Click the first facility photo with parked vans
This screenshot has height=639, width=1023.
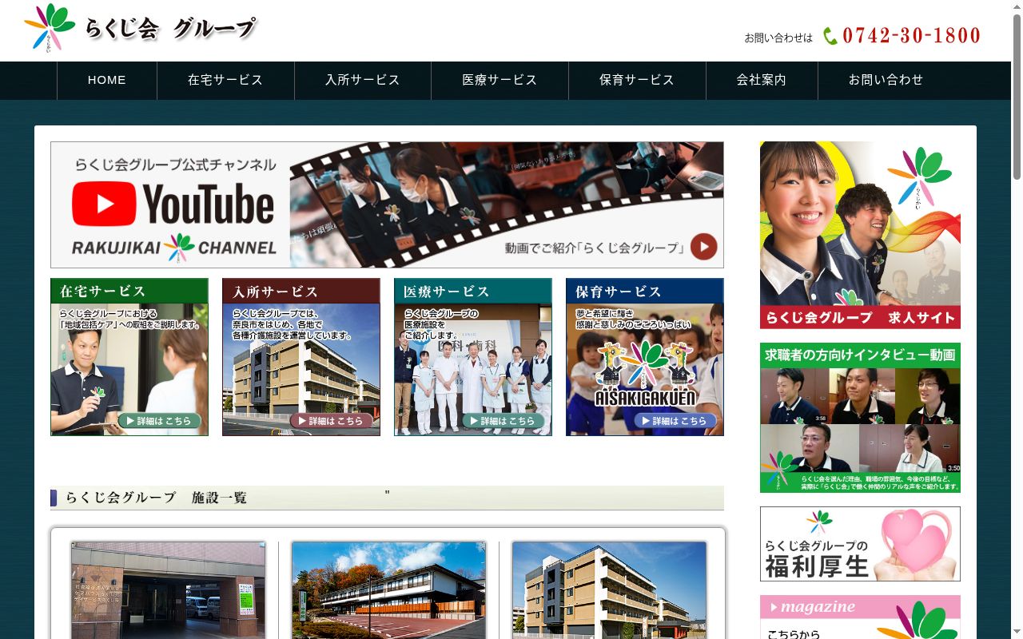pos(168,590)
